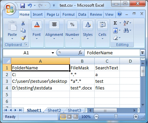Go to first sheet navigation arrow
This screenshot has height=123, width=148.
pyautogui.click(x=6, y=110)
